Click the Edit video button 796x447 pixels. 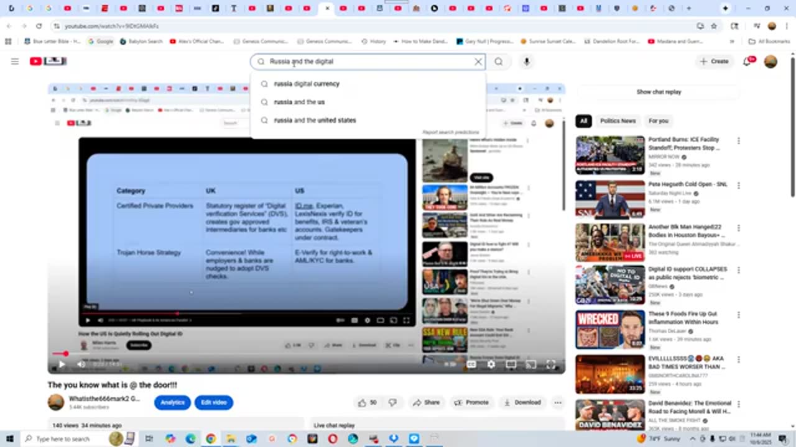coord(213,402)
